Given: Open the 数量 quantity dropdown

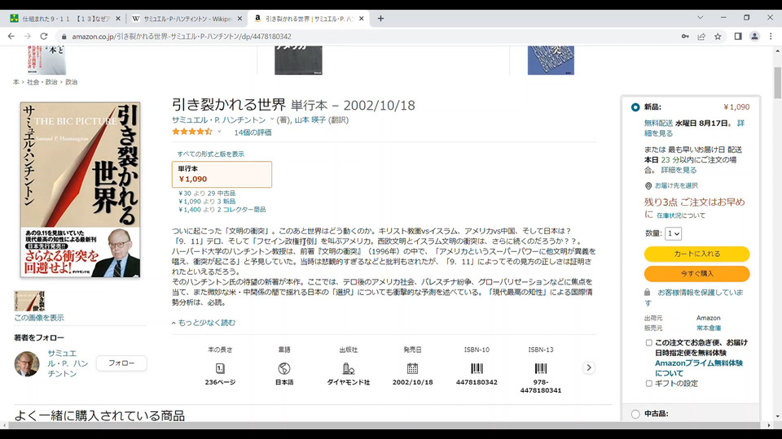Looking at the screenshot, I should [x=673, y=233].
